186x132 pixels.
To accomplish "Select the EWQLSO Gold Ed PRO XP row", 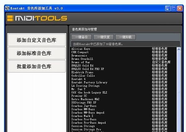I will pyautogui.click(x=124, y=69).
